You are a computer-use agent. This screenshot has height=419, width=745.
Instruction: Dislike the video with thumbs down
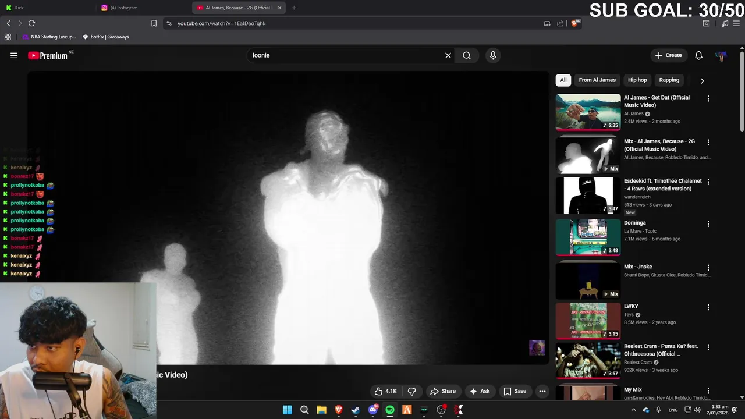[411, 391]
